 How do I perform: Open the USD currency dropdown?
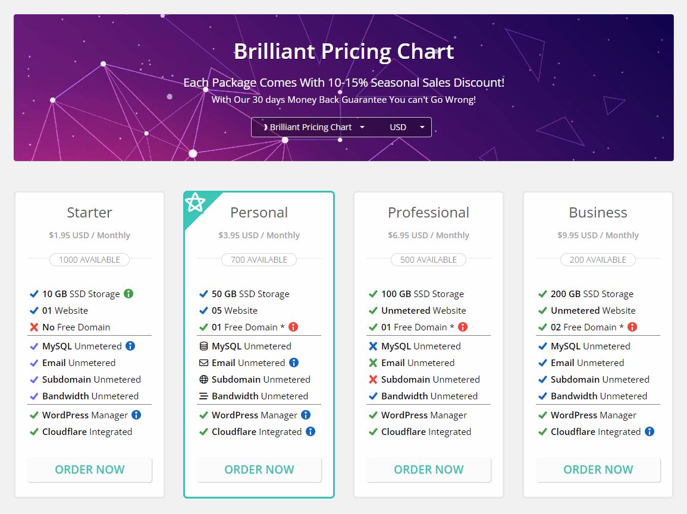point(407,127)
